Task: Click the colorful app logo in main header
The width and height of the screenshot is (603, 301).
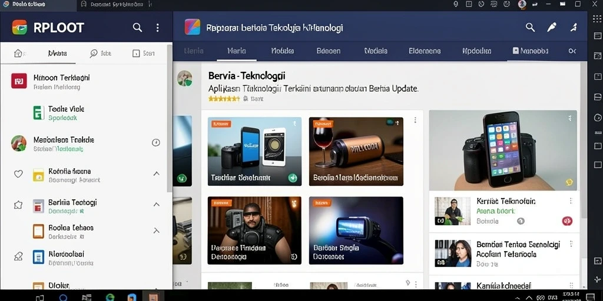Action: click(193, 27)
